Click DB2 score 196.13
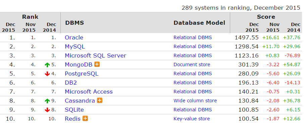Viewport: 305px width, 123px height. coord(248,83)
